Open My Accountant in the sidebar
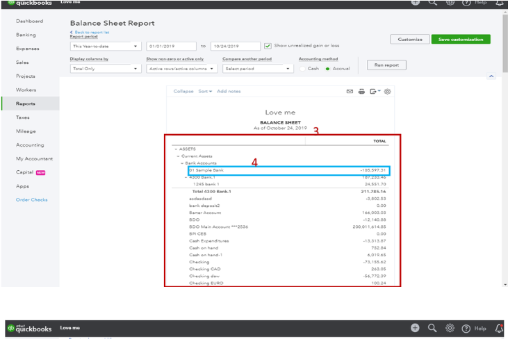Image resolution: width=508 pixels, height=339 pixels. tap(34, 158)
